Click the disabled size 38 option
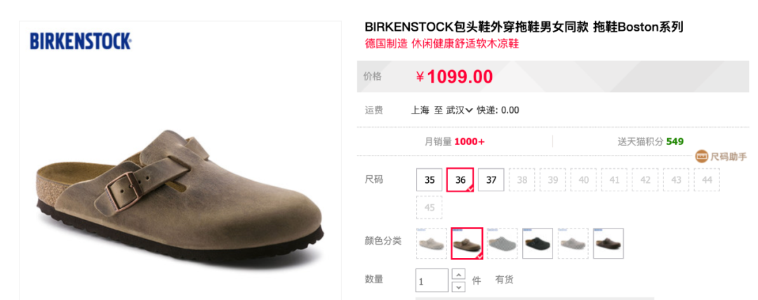The height and width of the screenshot is (300, 758). click(x=522, y=179)
